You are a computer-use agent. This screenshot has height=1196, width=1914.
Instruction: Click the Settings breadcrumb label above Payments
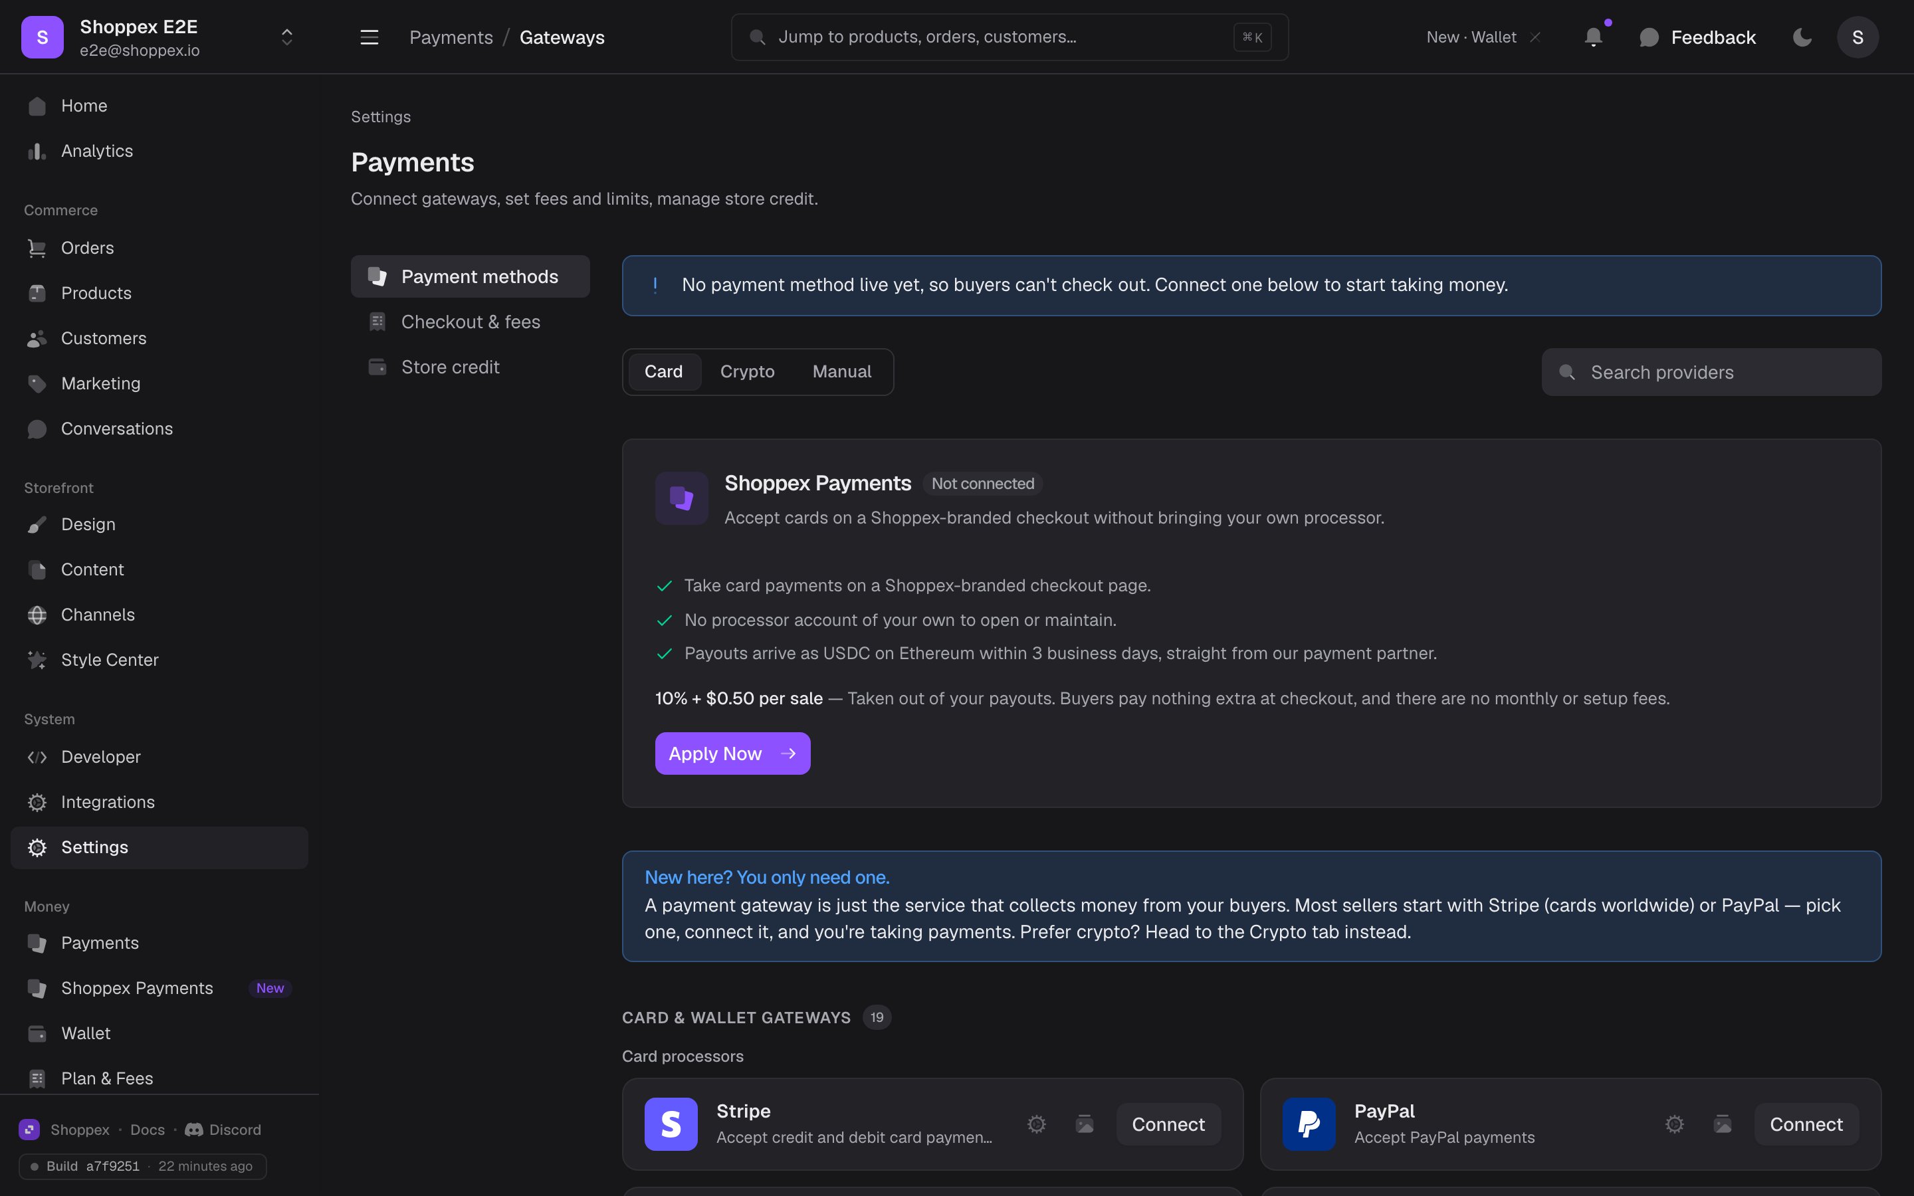coord(380,117)
